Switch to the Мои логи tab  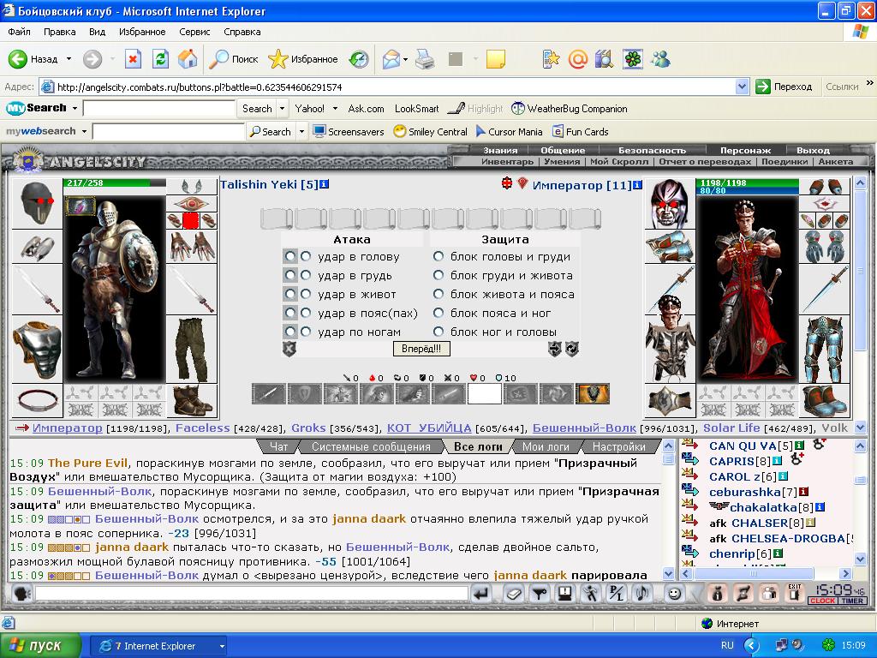click(546, 446)
